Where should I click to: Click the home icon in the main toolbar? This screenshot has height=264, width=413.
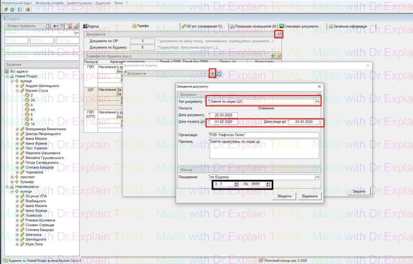(12, 9)
